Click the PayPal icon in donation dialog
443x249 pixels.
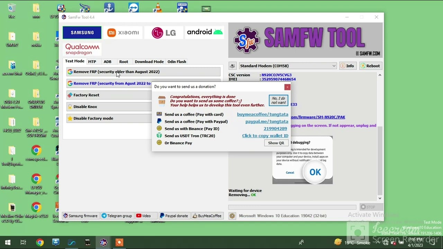coord(159,121)
